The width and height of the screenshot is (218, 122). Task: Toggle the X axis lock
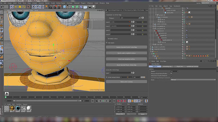(x=34, y=7)
